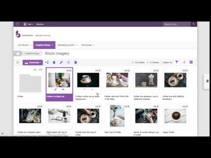Select Coffee time with Waffle & Strawberry image
Screen dimensions: 211x158
(175, 80)
